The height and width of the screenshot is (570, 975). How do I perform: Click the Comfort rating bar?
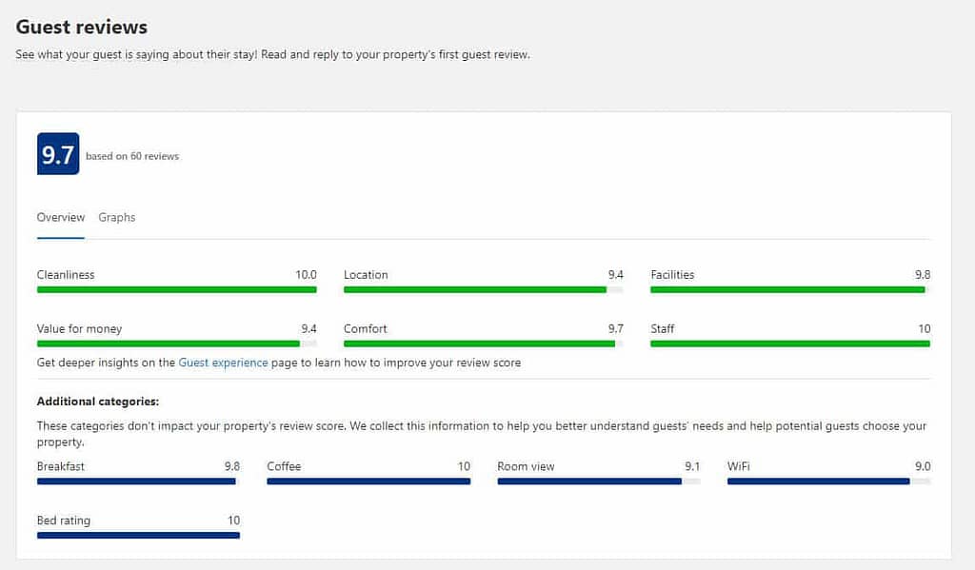pyautogui.click(x=483, y=344)
